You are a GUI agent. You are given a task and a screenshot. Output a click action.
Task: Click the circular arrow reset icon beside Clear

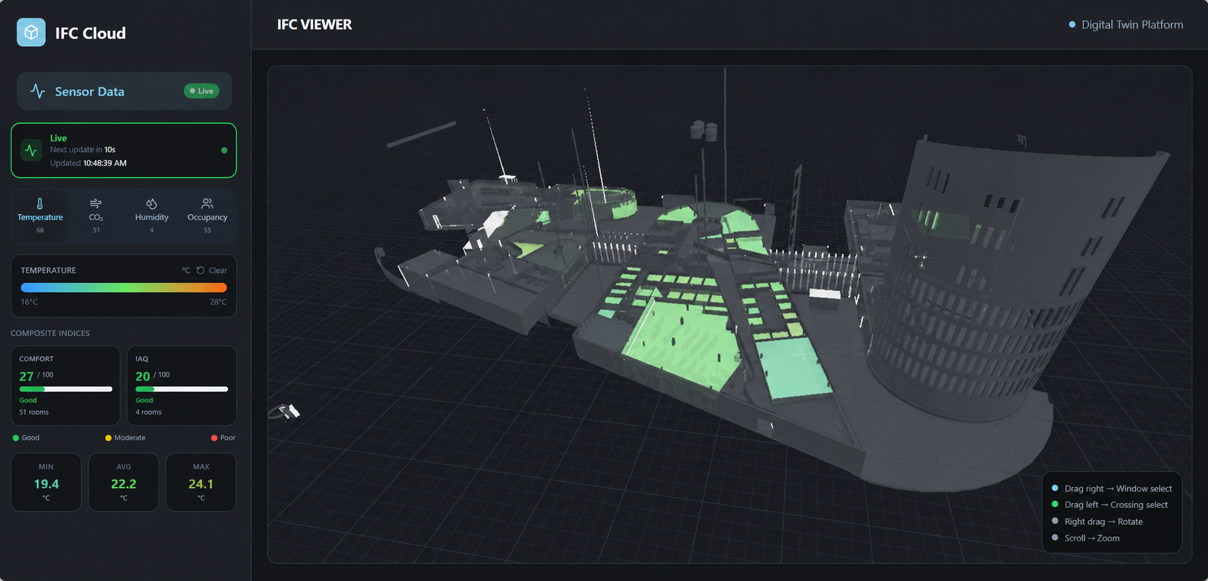(x=201, y=270)
